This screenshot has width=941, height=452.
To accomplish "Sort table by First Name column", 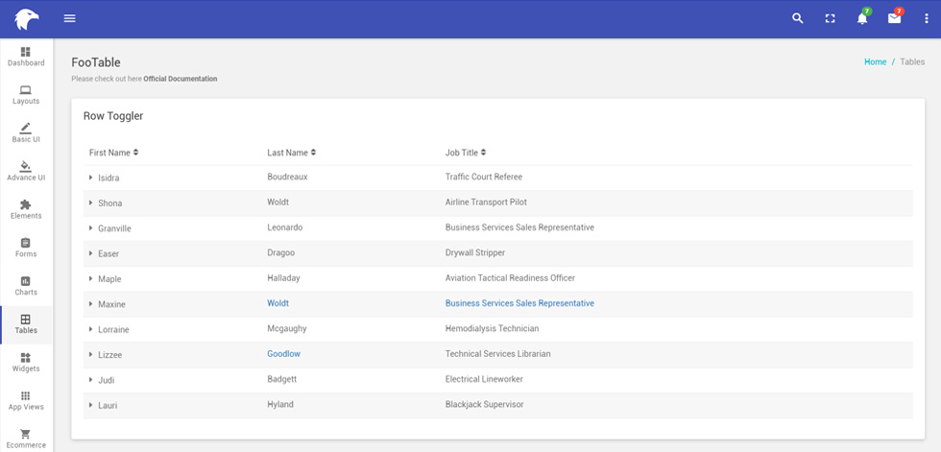I will (114, 153).
